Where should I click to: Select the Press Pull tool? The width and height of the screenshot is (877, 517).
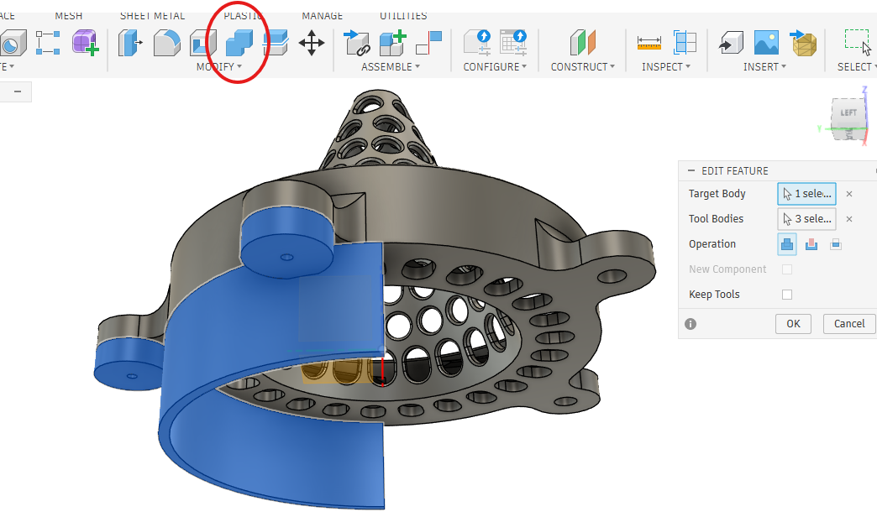[130, 42]
